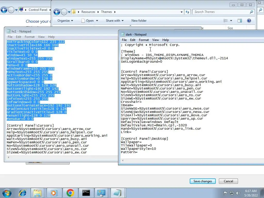
Task: Open Edit menu in hc1 Notepad
Action: pyautogui.click(x=19, y=37)
